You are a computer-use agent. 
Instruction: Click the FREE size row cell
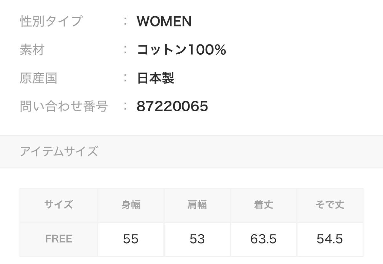coord(59,239)
